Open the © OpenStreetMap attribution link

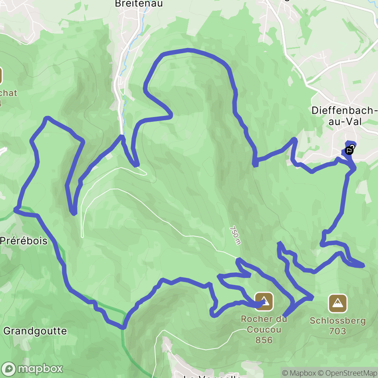click(x=348, y=373)
